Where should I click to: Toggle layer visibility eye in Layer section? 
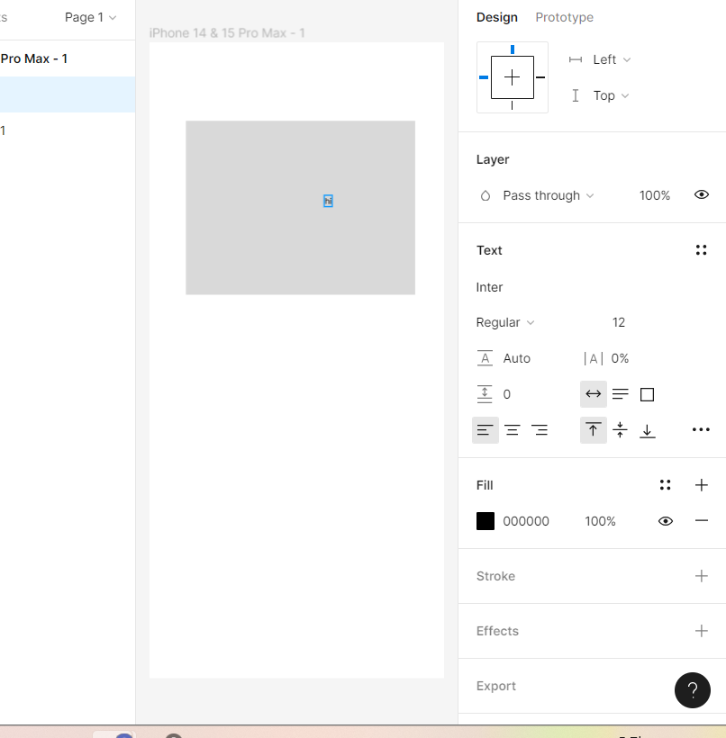click(702, 194)
